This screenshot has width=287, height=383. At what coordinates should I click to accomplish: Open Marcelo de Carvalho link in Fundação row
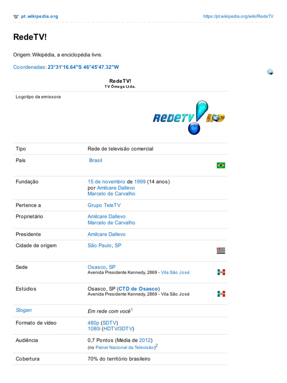[x=111, y=194]
